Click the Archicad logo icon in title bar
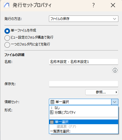This screenshot has height=140, width=122. point(7,5)
